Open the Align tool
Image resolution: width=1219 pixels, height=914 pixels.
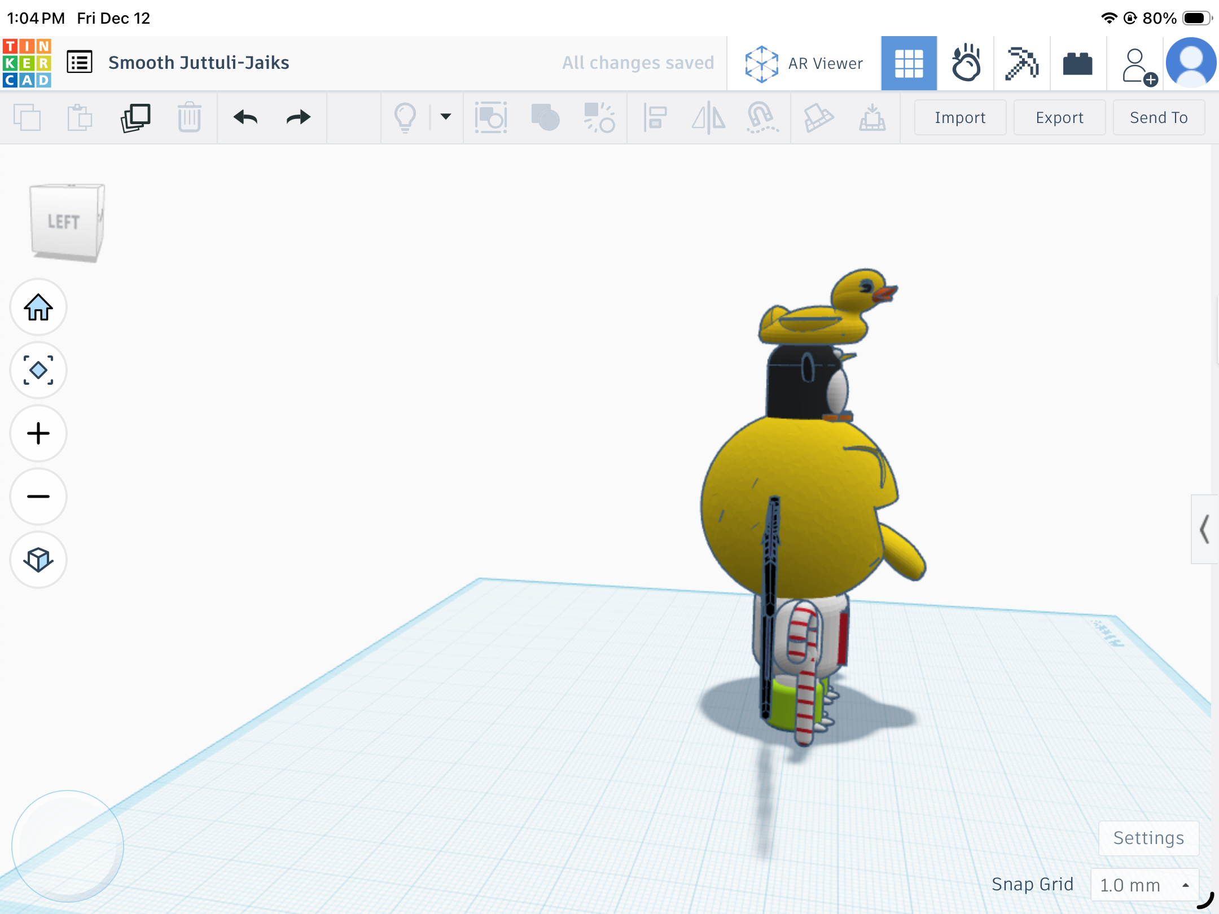(x=655, y=117)
